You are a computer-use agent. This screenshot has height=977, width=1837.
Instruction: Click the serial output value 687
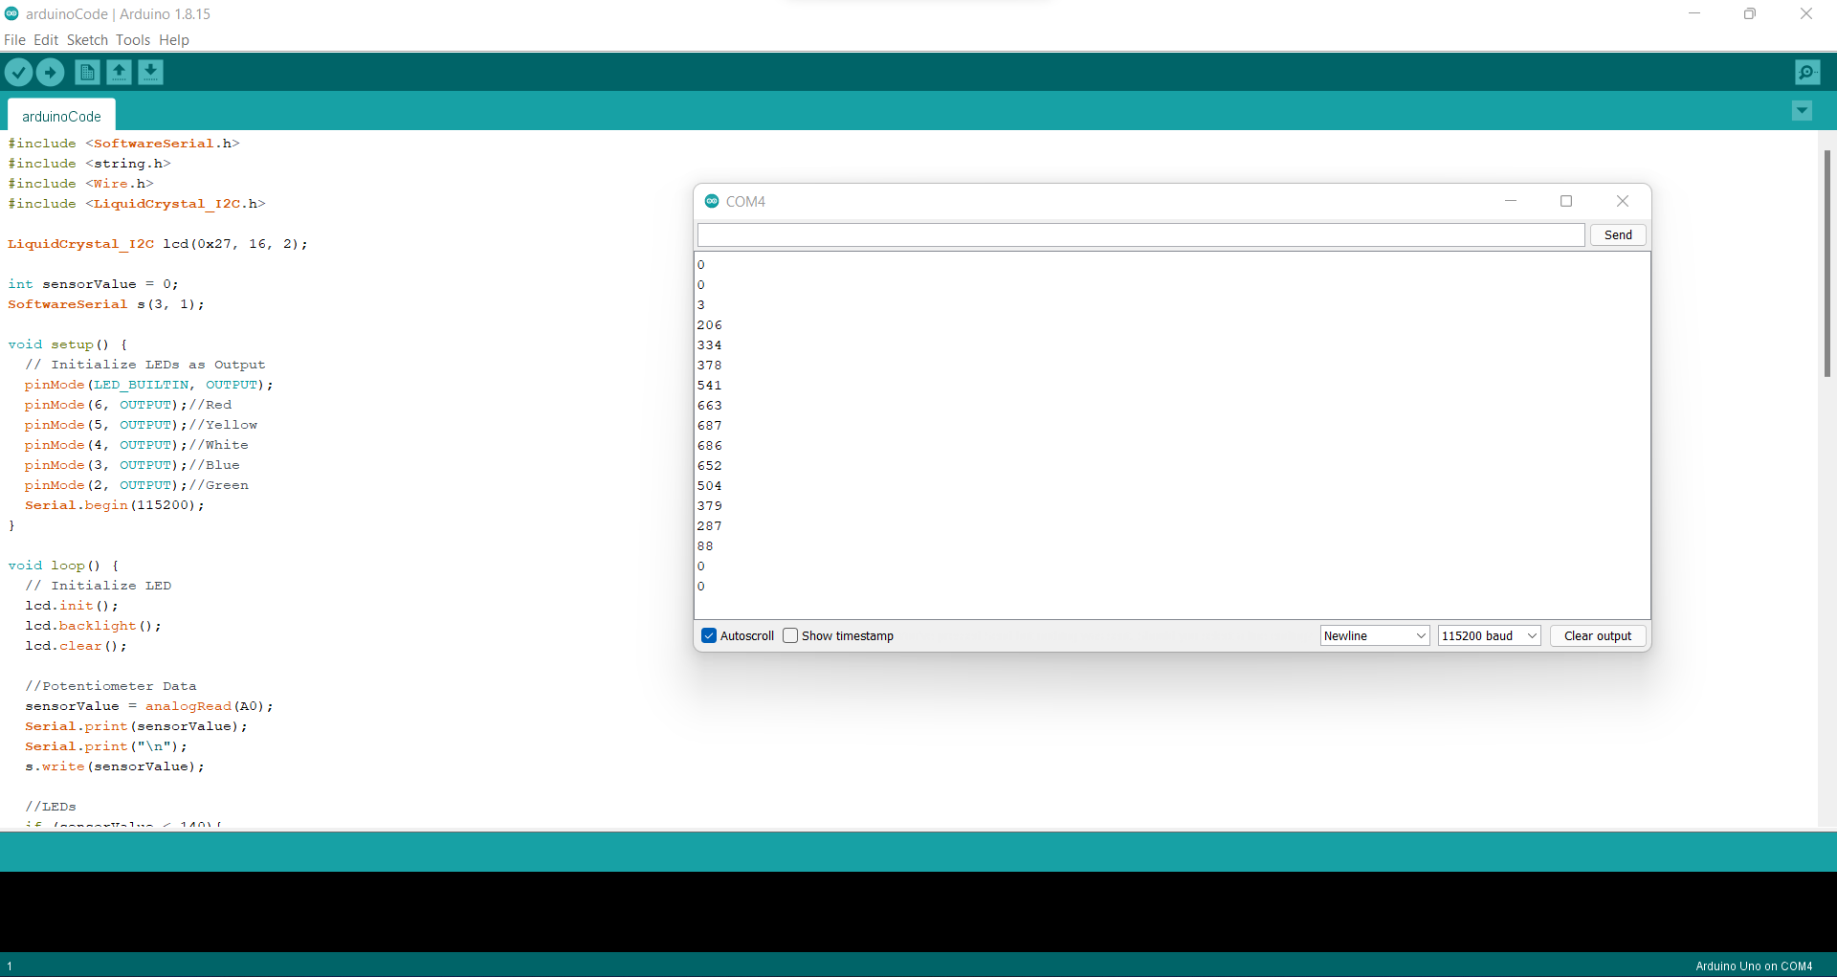(710, 426)
